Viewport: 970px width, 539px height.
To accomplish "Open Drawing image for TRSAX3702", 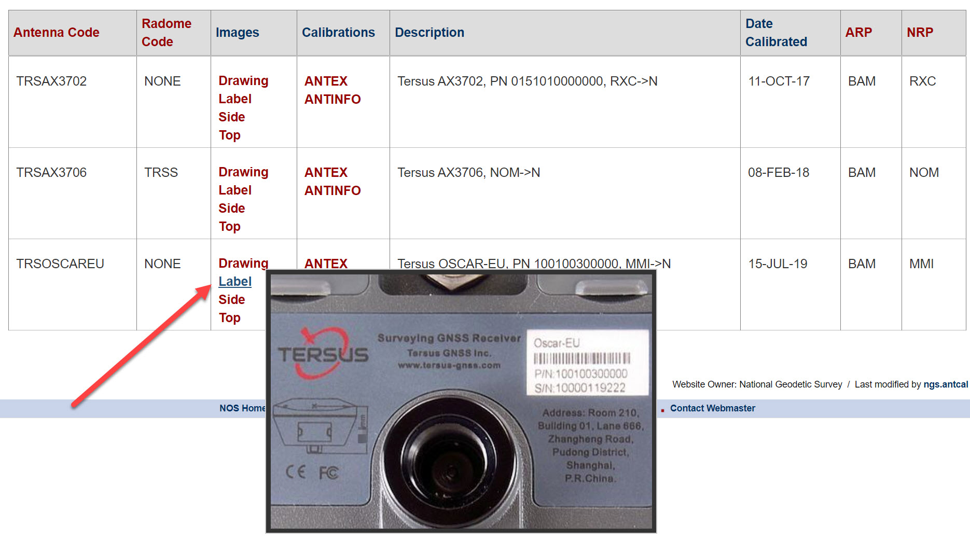I will [x=243, y=81].
